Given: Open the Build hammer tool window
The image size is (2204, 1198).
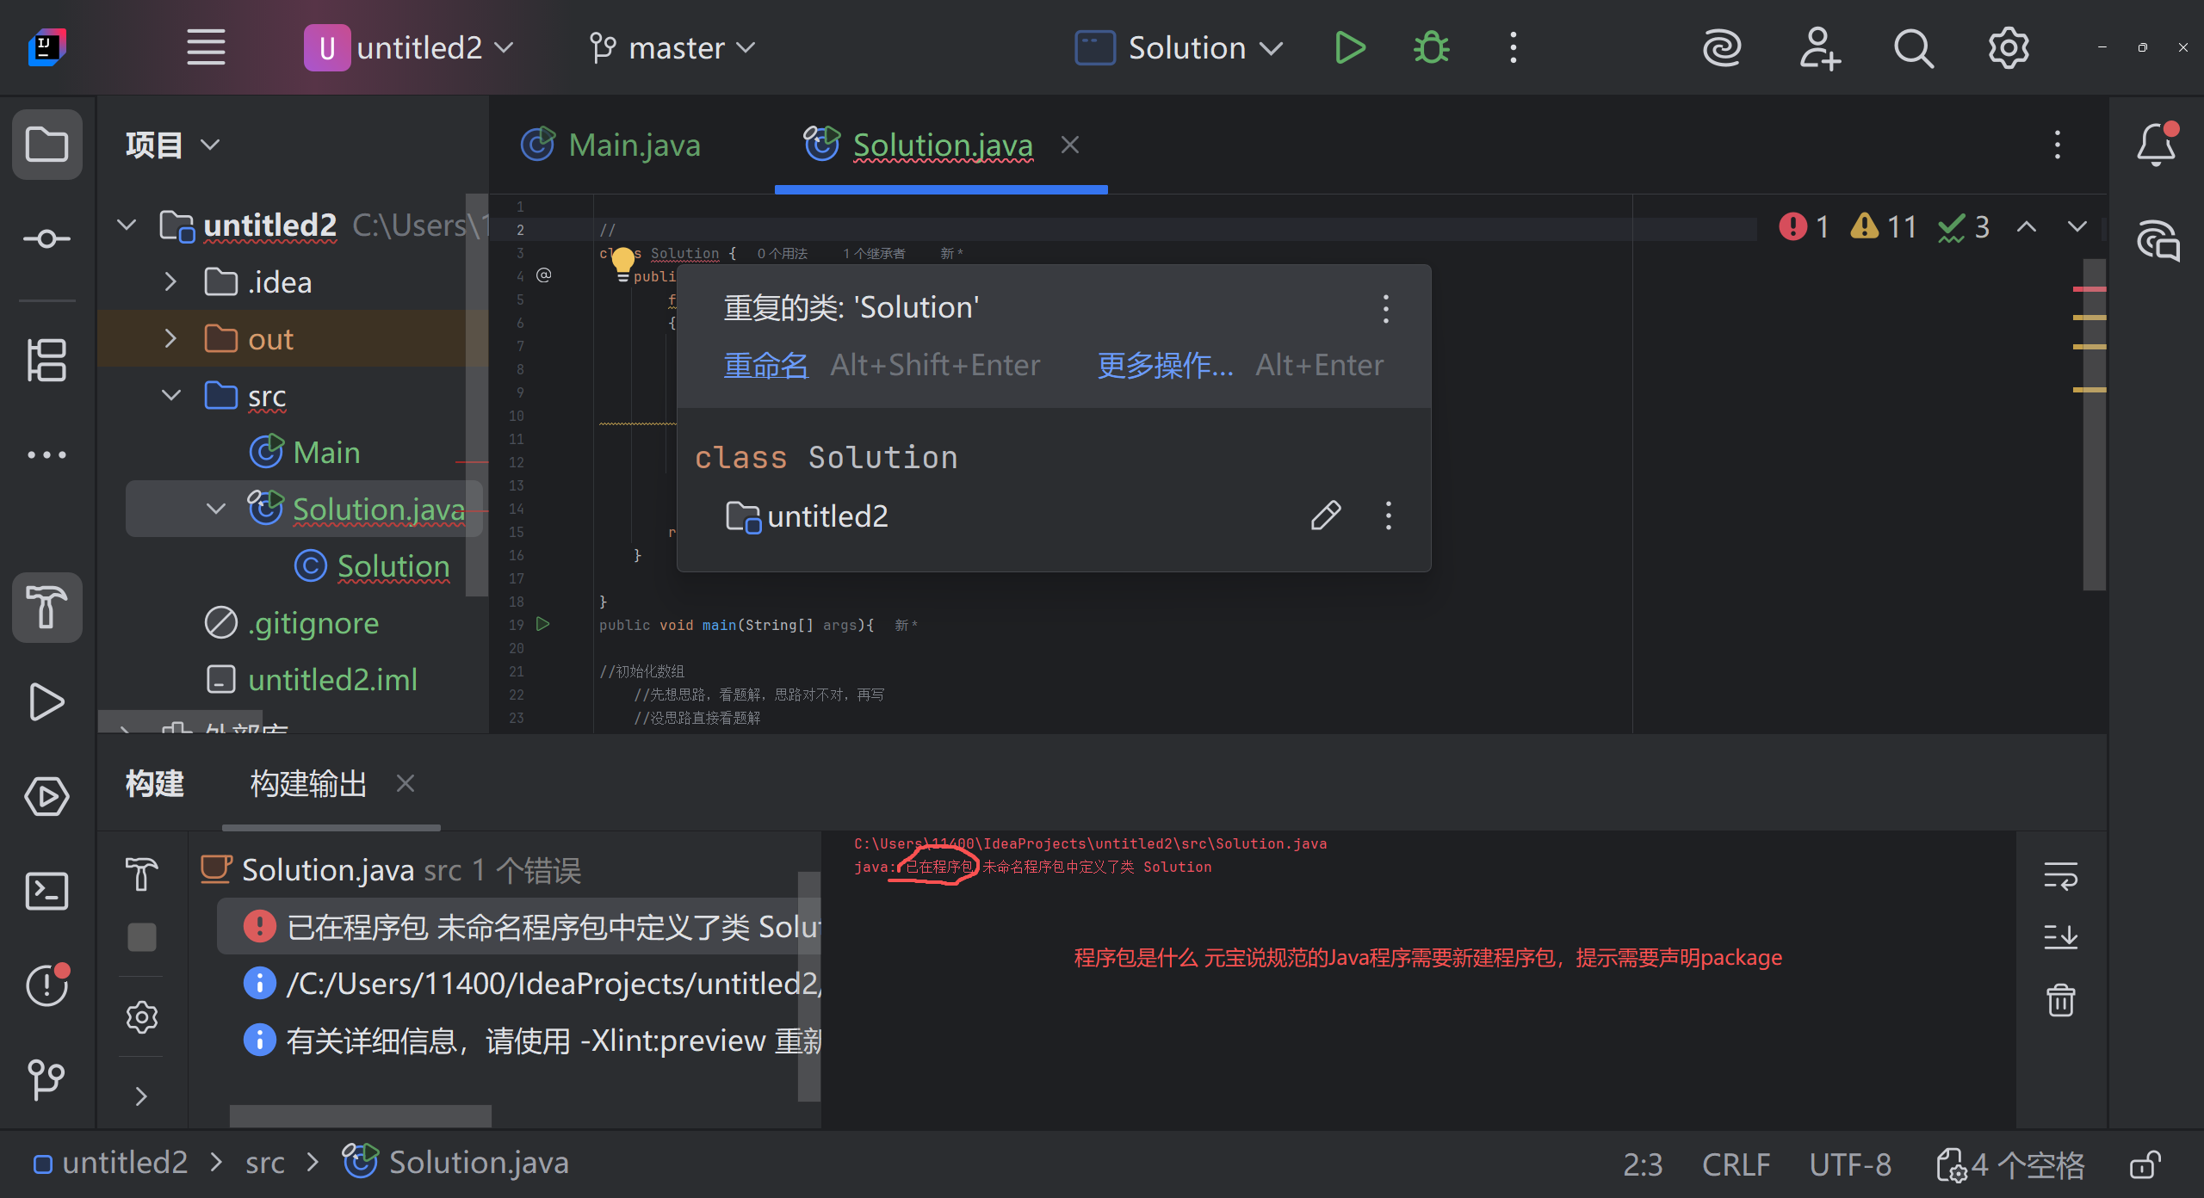Looking at the screenshot, I should tap(46, 607).
